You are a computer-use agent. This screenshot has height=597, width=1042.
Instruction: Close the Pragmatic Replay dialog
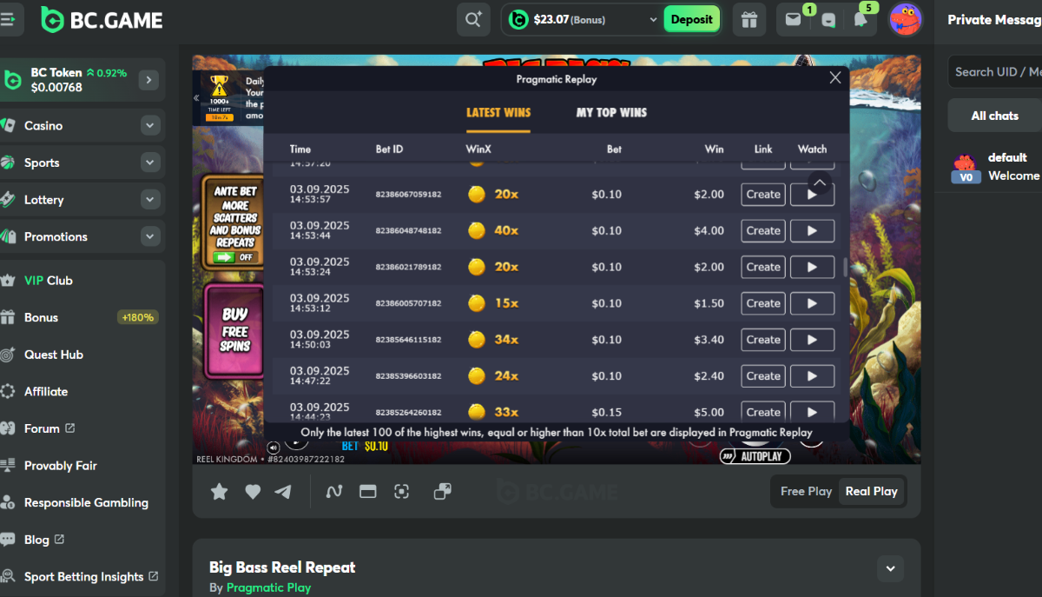[x=835, y=78]
